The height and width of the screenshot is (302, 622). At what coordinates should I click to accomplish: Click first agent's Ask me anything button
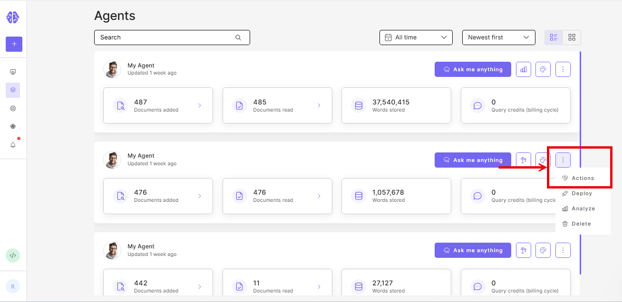(x=473, y=69)
